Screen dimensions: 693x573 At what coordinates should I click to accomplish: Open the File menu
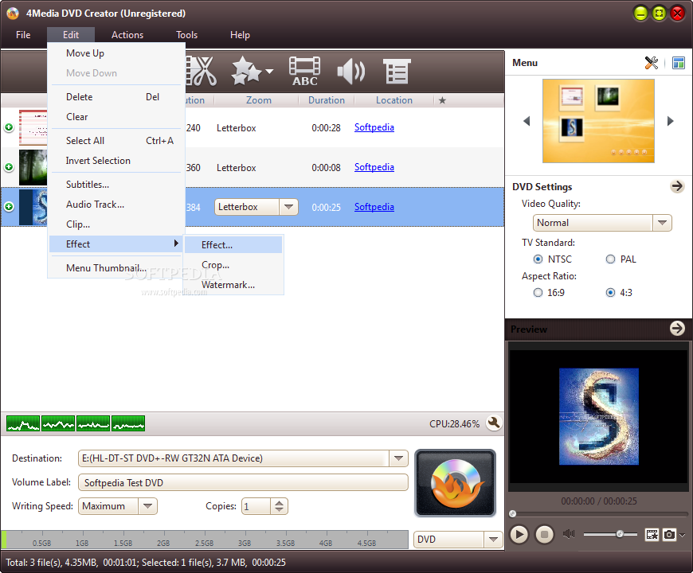pyautogui.click(x=23, y=35)
